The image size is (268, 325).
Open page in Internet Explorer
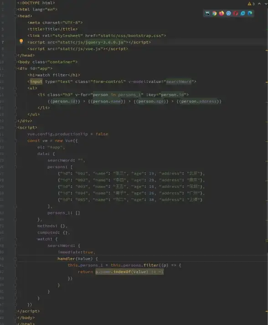pos(242,14)
